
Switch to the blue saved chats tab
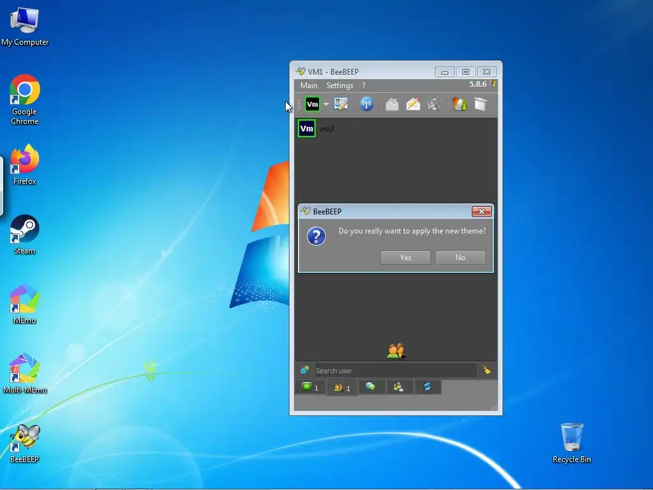coord(427,387)
